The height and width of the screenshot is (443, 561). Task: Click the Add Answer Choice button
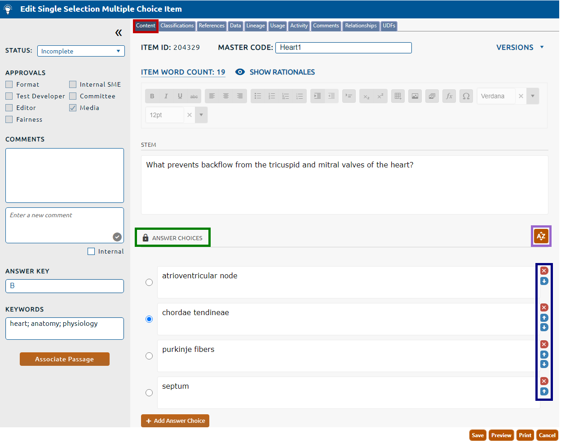pyautogui.click(x=175, y=421)
